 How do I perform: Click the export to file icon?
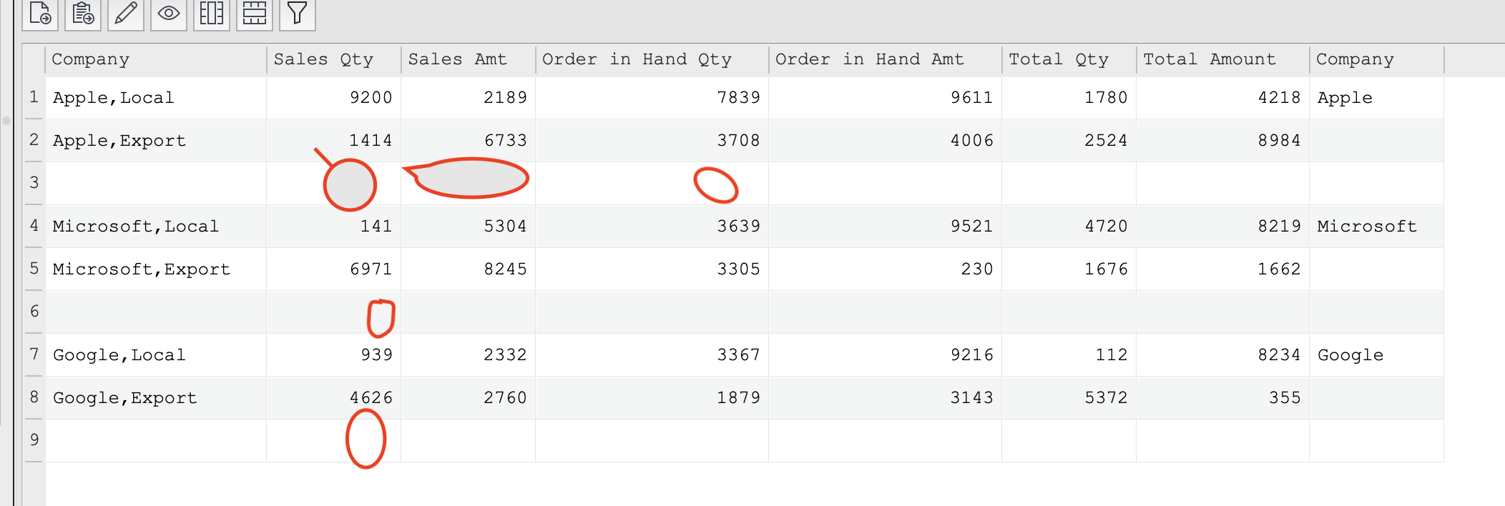pos(40,14)
